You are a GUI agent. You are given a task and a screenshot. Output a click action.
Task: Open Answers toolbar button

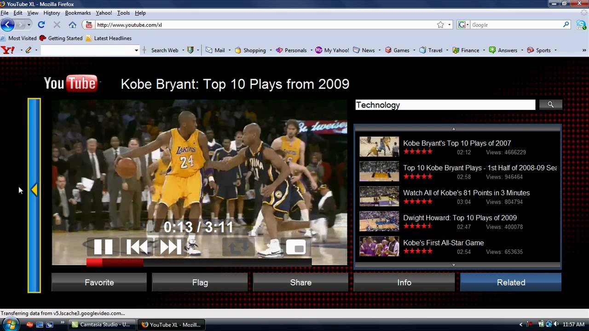503,50
